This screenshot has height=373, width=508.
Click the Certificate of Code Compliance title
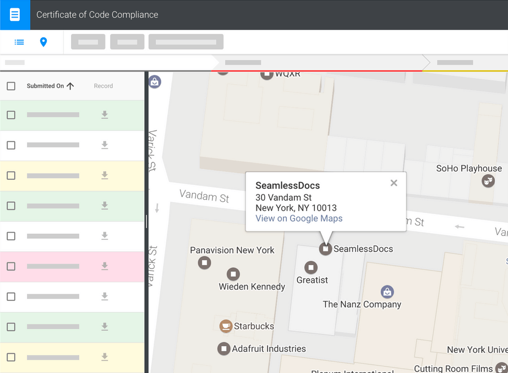[97, 15]
